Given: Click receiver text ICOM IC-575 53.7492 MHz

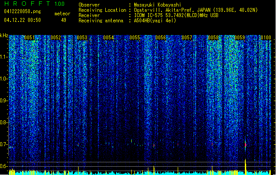Looking at the screenshot, I should 176,15.
